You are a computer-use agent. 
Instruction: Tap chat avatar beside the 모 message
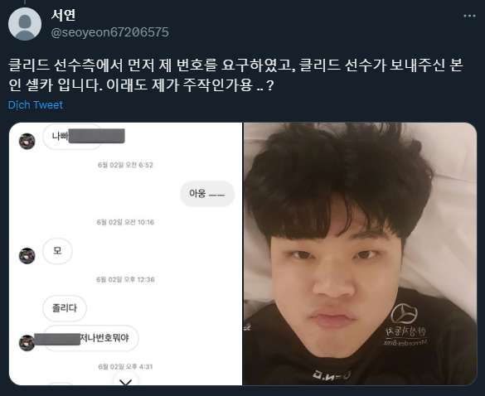pos(27,256)
